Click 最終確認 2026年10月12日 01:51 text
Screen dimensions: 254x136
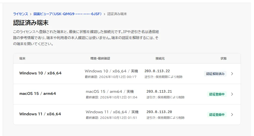[112, 118]
